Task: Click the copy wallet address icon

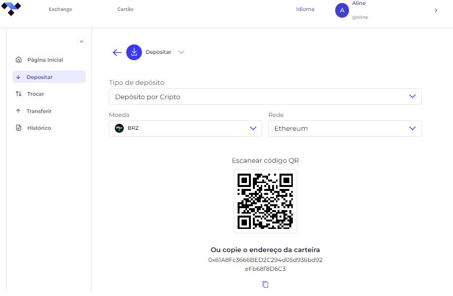Action: pos(265,285)
